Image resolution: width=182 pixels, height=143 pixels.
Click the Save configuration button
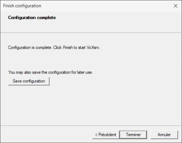coord(29,81)
